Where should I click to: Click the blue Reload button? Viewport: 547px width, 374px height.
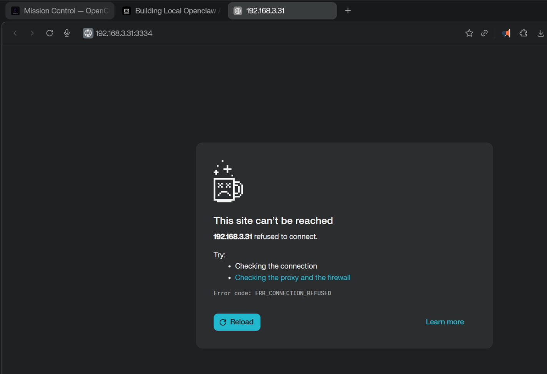coord(237,322)
